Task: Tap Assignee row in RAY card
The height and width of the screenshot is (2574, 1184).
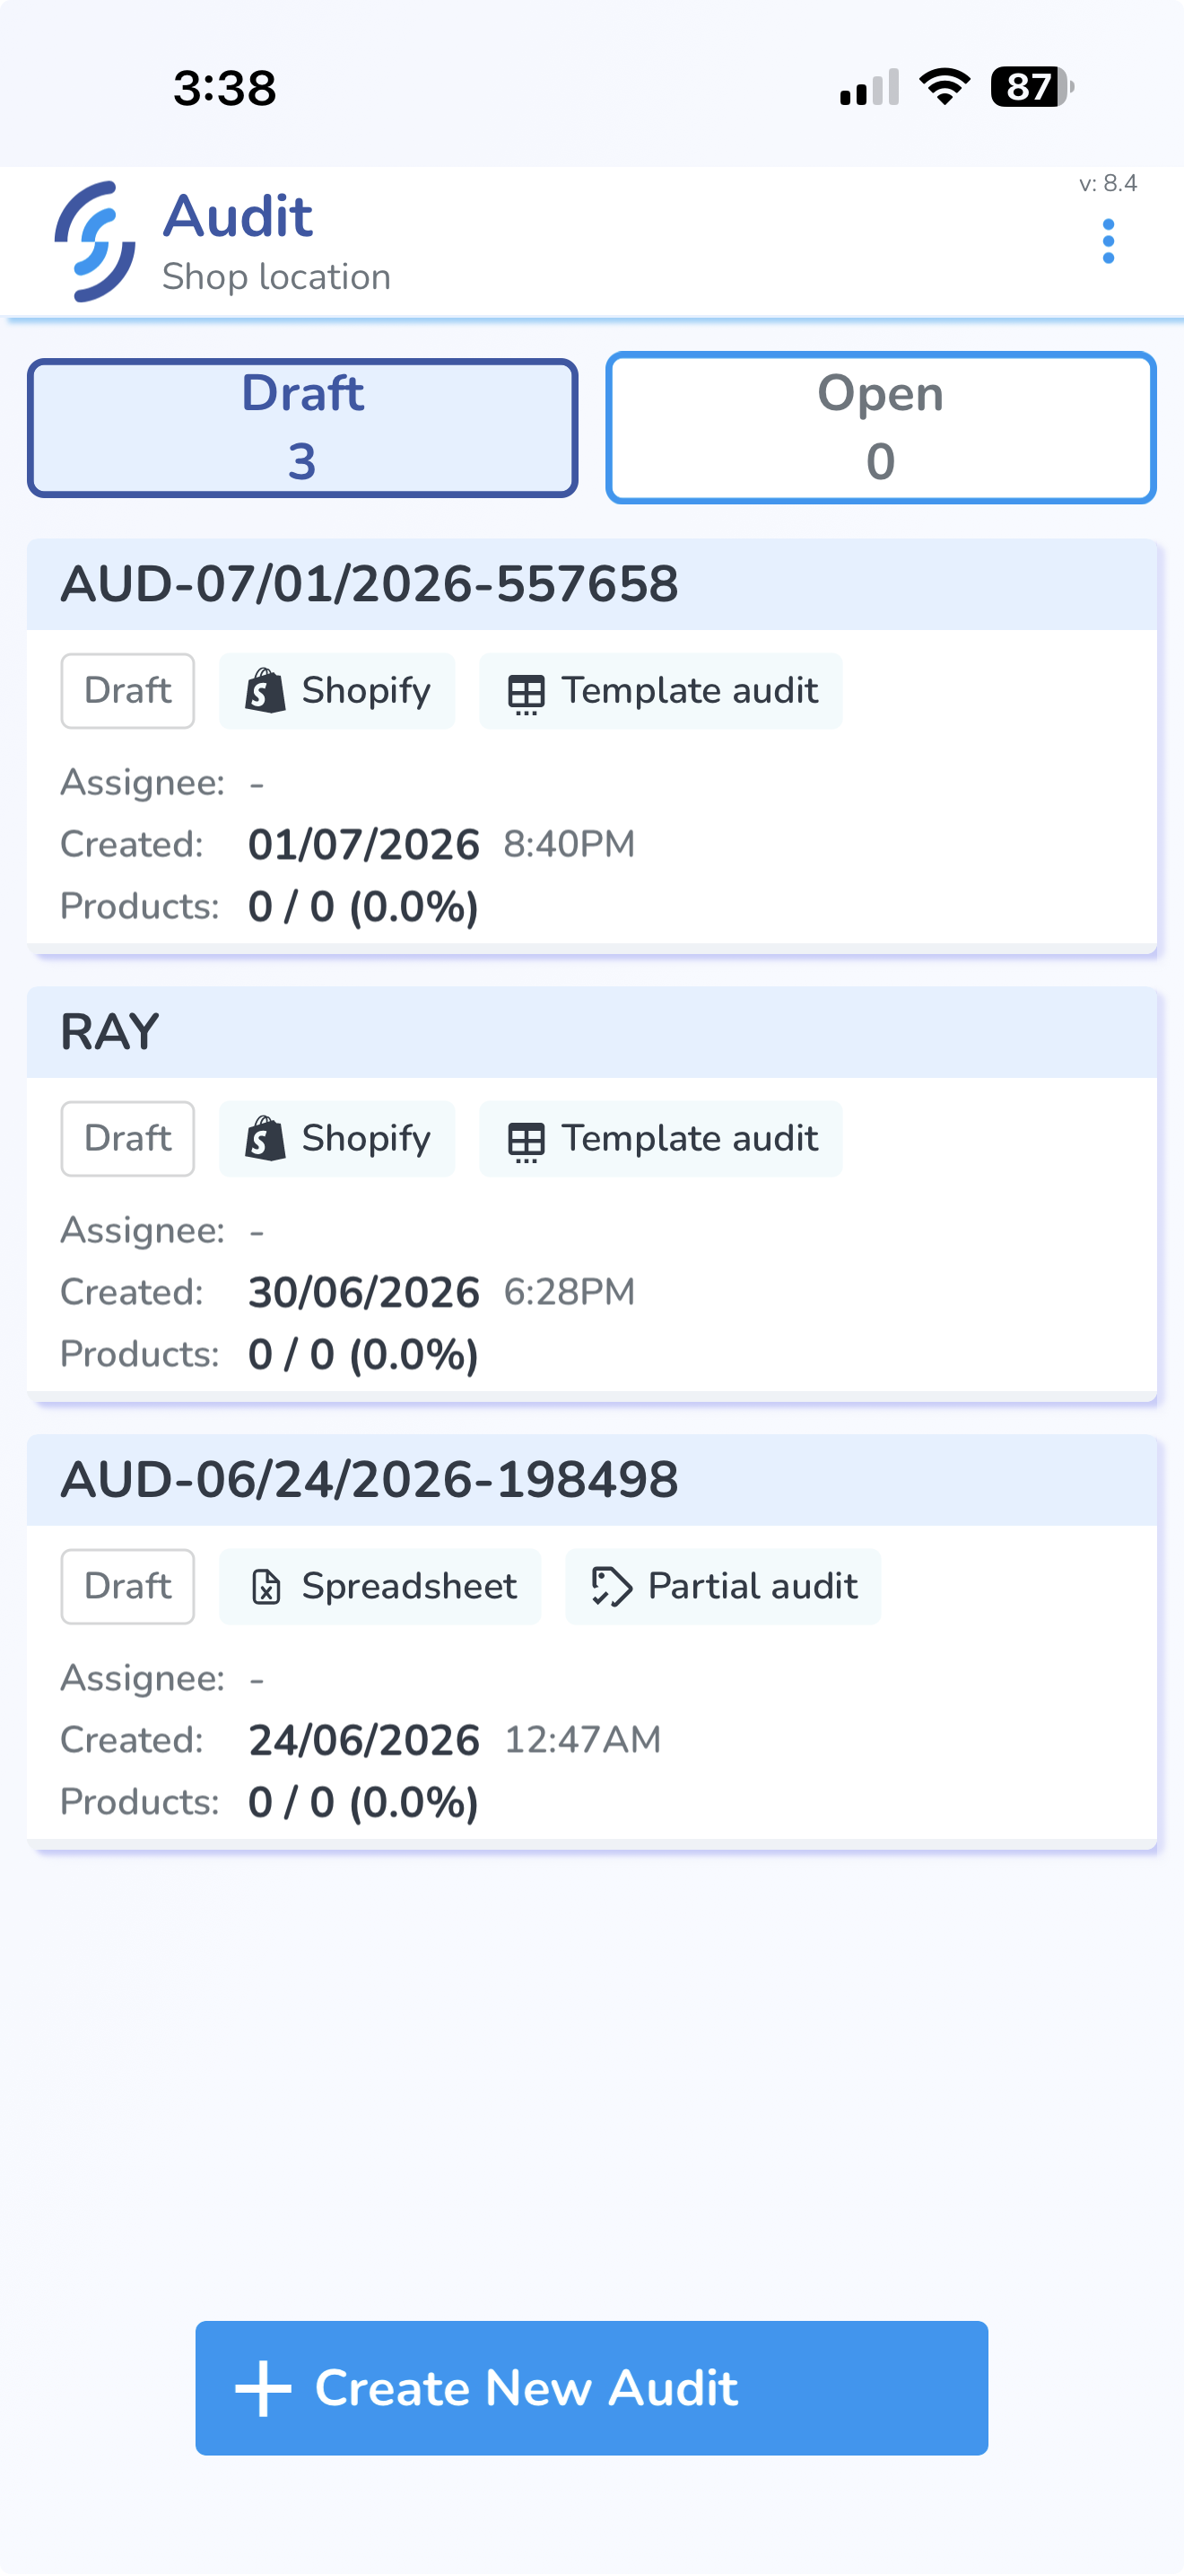Action: tap(162, 1230)
